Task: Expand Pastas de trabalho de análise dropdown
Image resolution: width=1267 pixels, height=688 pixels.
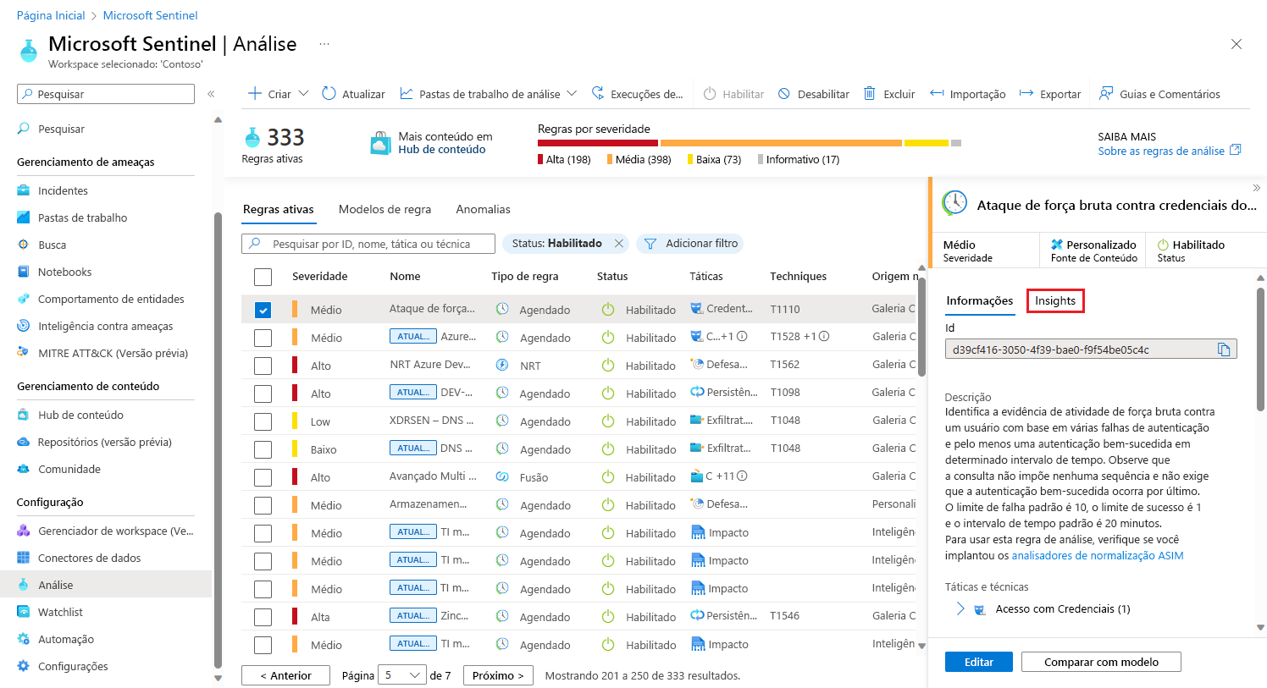Action: point(572,93)
